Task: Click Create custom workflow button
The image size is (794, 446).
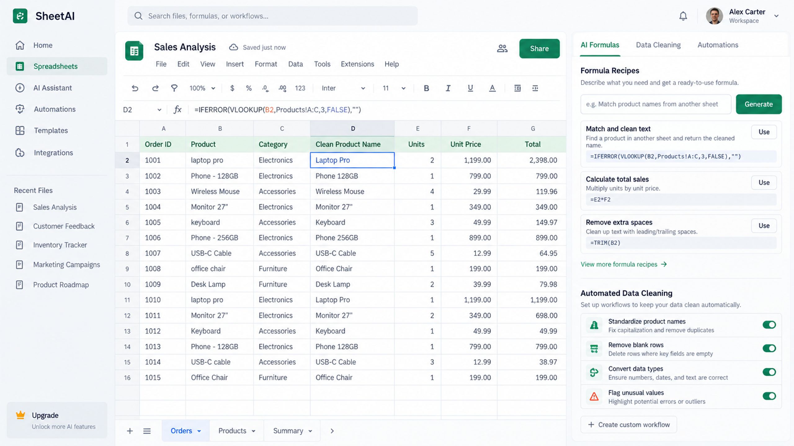Action: pyautogui.click(x=629, y=425)
